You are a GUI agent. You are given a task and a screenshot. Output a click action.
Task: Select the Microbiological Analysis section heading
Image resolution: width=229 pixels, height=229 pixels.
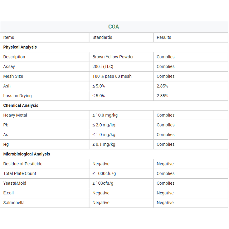click(27, 154)
